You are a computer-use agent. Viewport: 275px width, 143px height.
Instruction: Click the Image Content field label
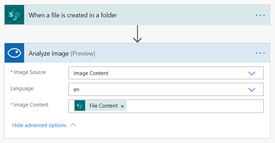click(x=31, y=105)
